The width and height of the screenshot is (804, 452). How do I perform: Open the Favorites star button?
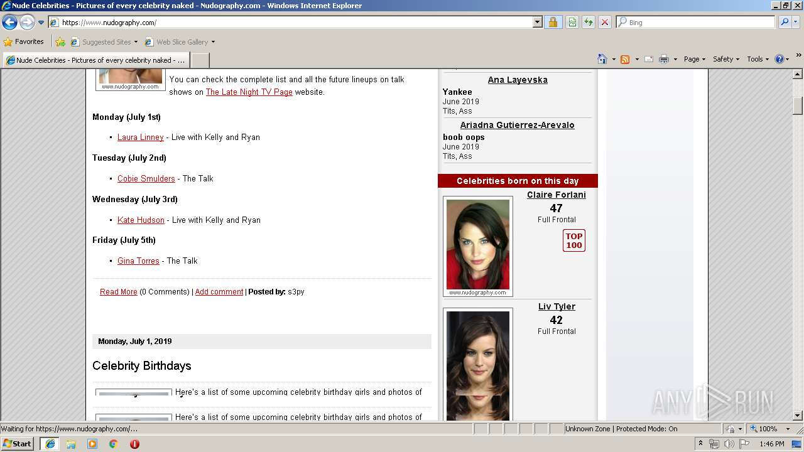(23, 41)
